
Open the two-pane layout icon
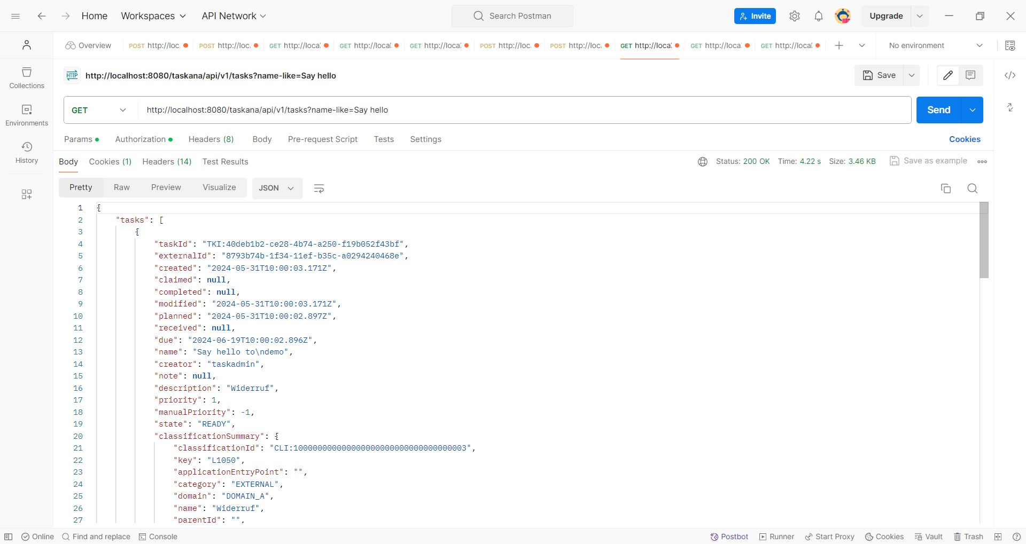998,537
